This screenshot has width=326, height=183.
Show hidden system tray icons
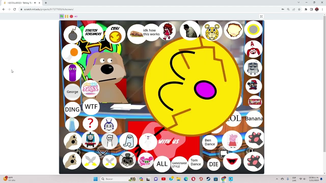(277, 179)
